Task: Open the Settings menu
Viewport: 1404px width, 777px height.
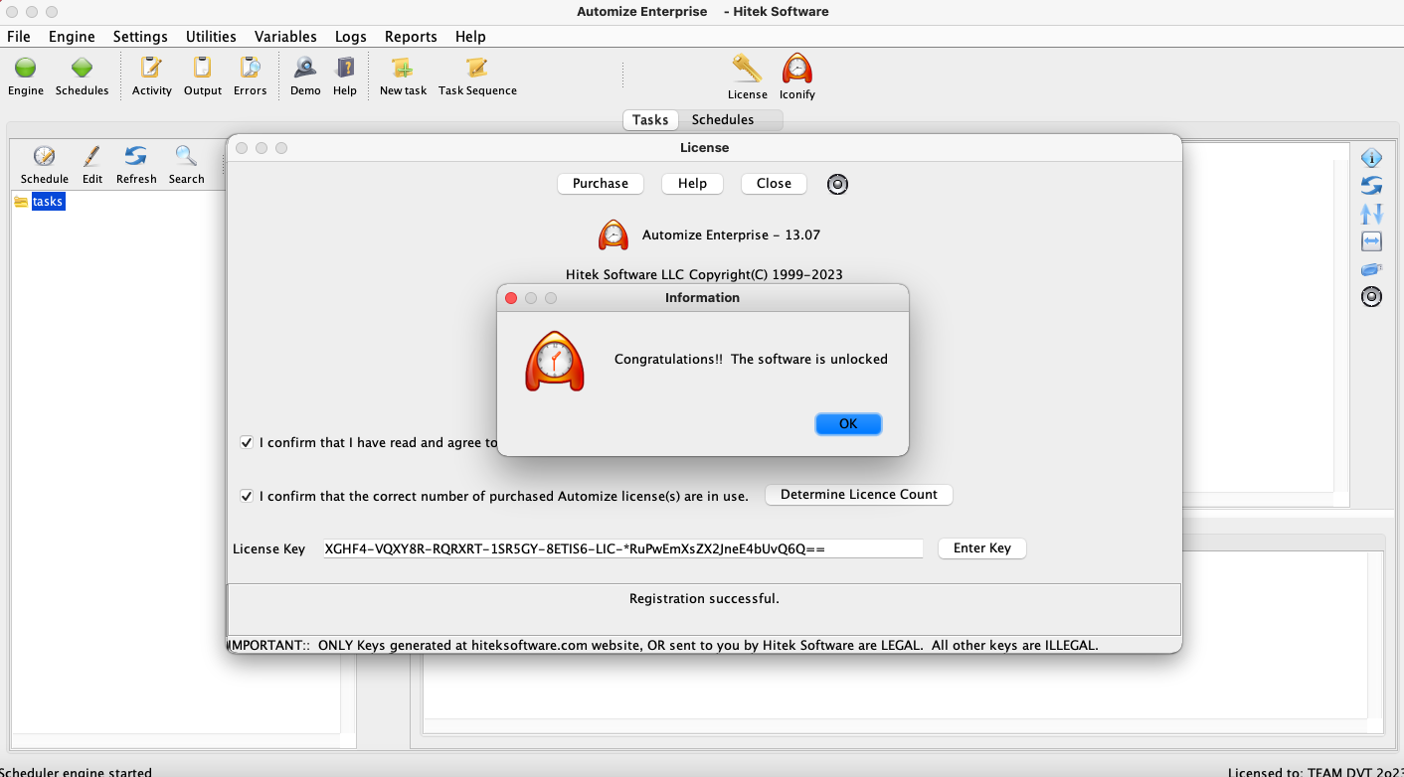Action: click(x=140, y=37)
